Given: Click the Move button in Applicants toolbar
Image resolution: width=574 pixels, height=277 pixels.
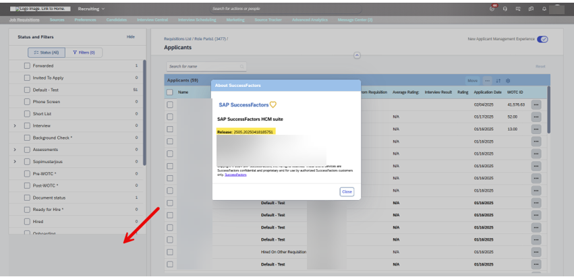Looking at the screenshot, I should 473,80.
